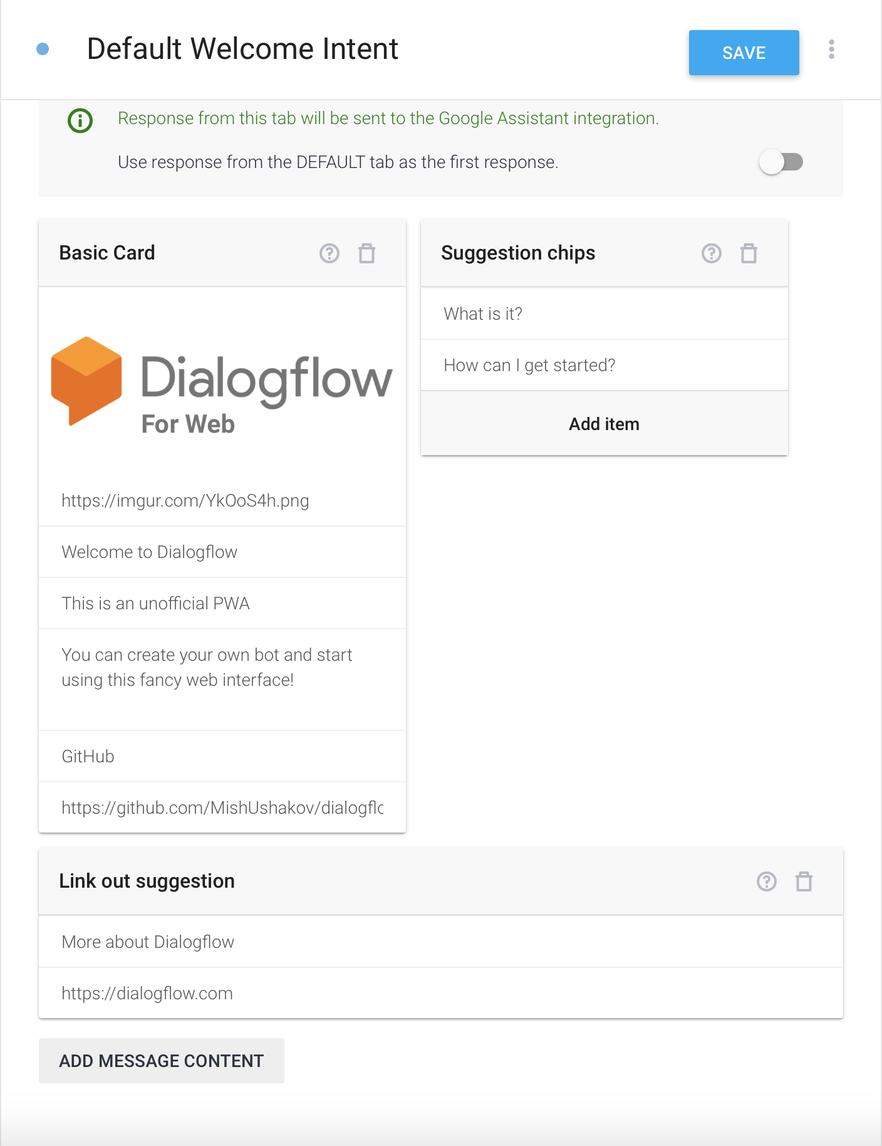Delete the Basic Card response
Viewport: 882px width, 1146px height.
point(367,253)
